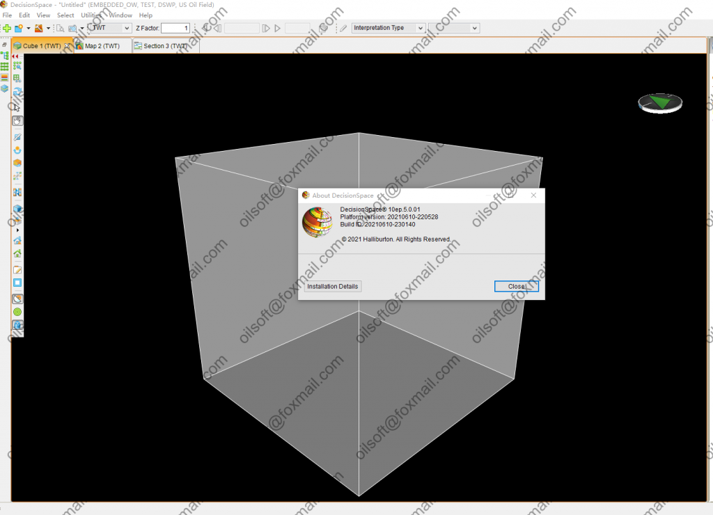Click the green grid with arrows icon
This screenshot has height=515, width=713.
click(x=17, y=79)
